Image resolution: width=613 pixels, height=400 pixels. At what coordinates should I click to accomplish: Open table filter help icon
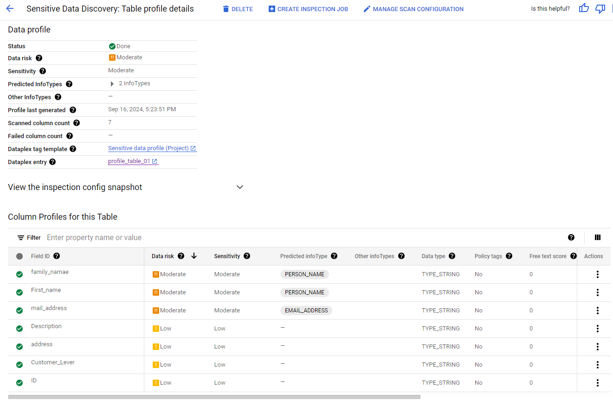pos(571,237)
